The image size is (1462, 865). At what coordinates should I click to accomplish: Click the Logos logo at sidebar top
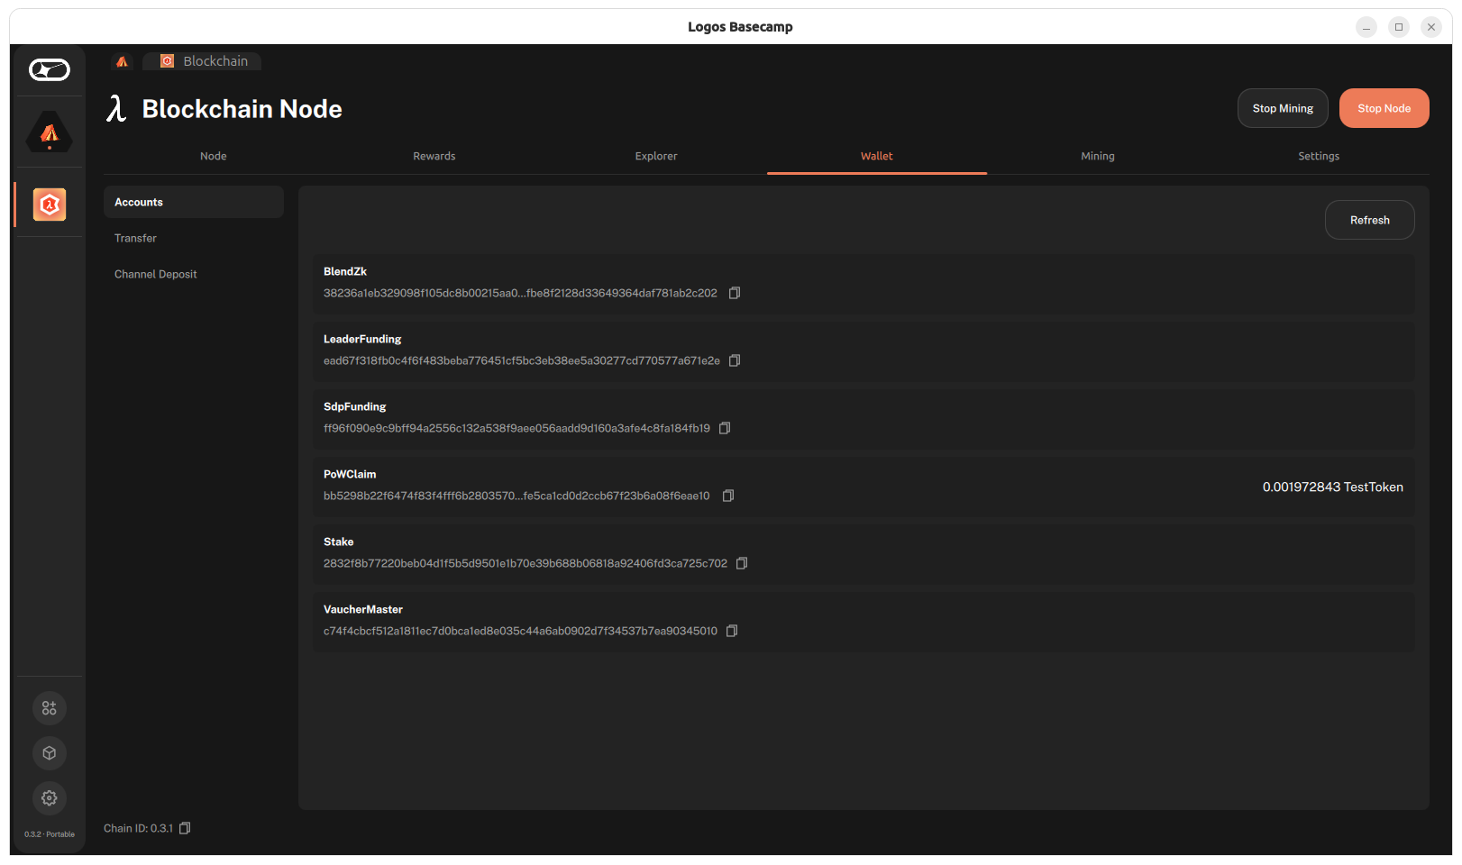point(50,69)
